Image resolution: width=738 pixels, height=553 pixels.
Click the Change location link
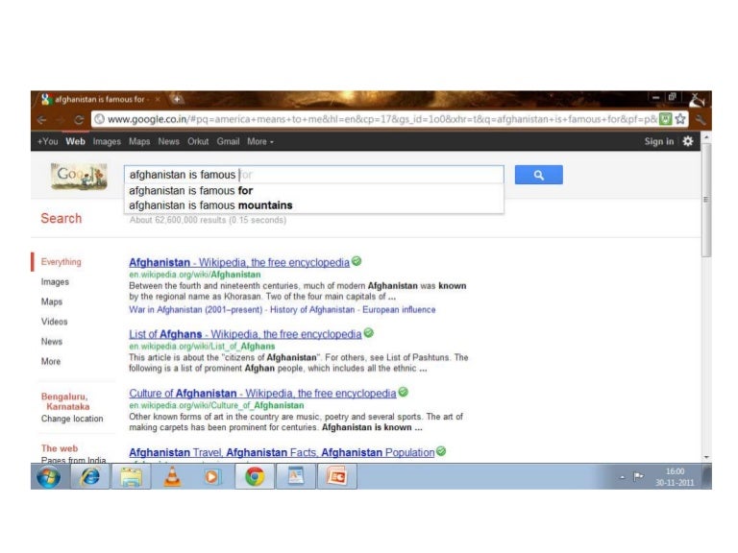click(72, 419)
